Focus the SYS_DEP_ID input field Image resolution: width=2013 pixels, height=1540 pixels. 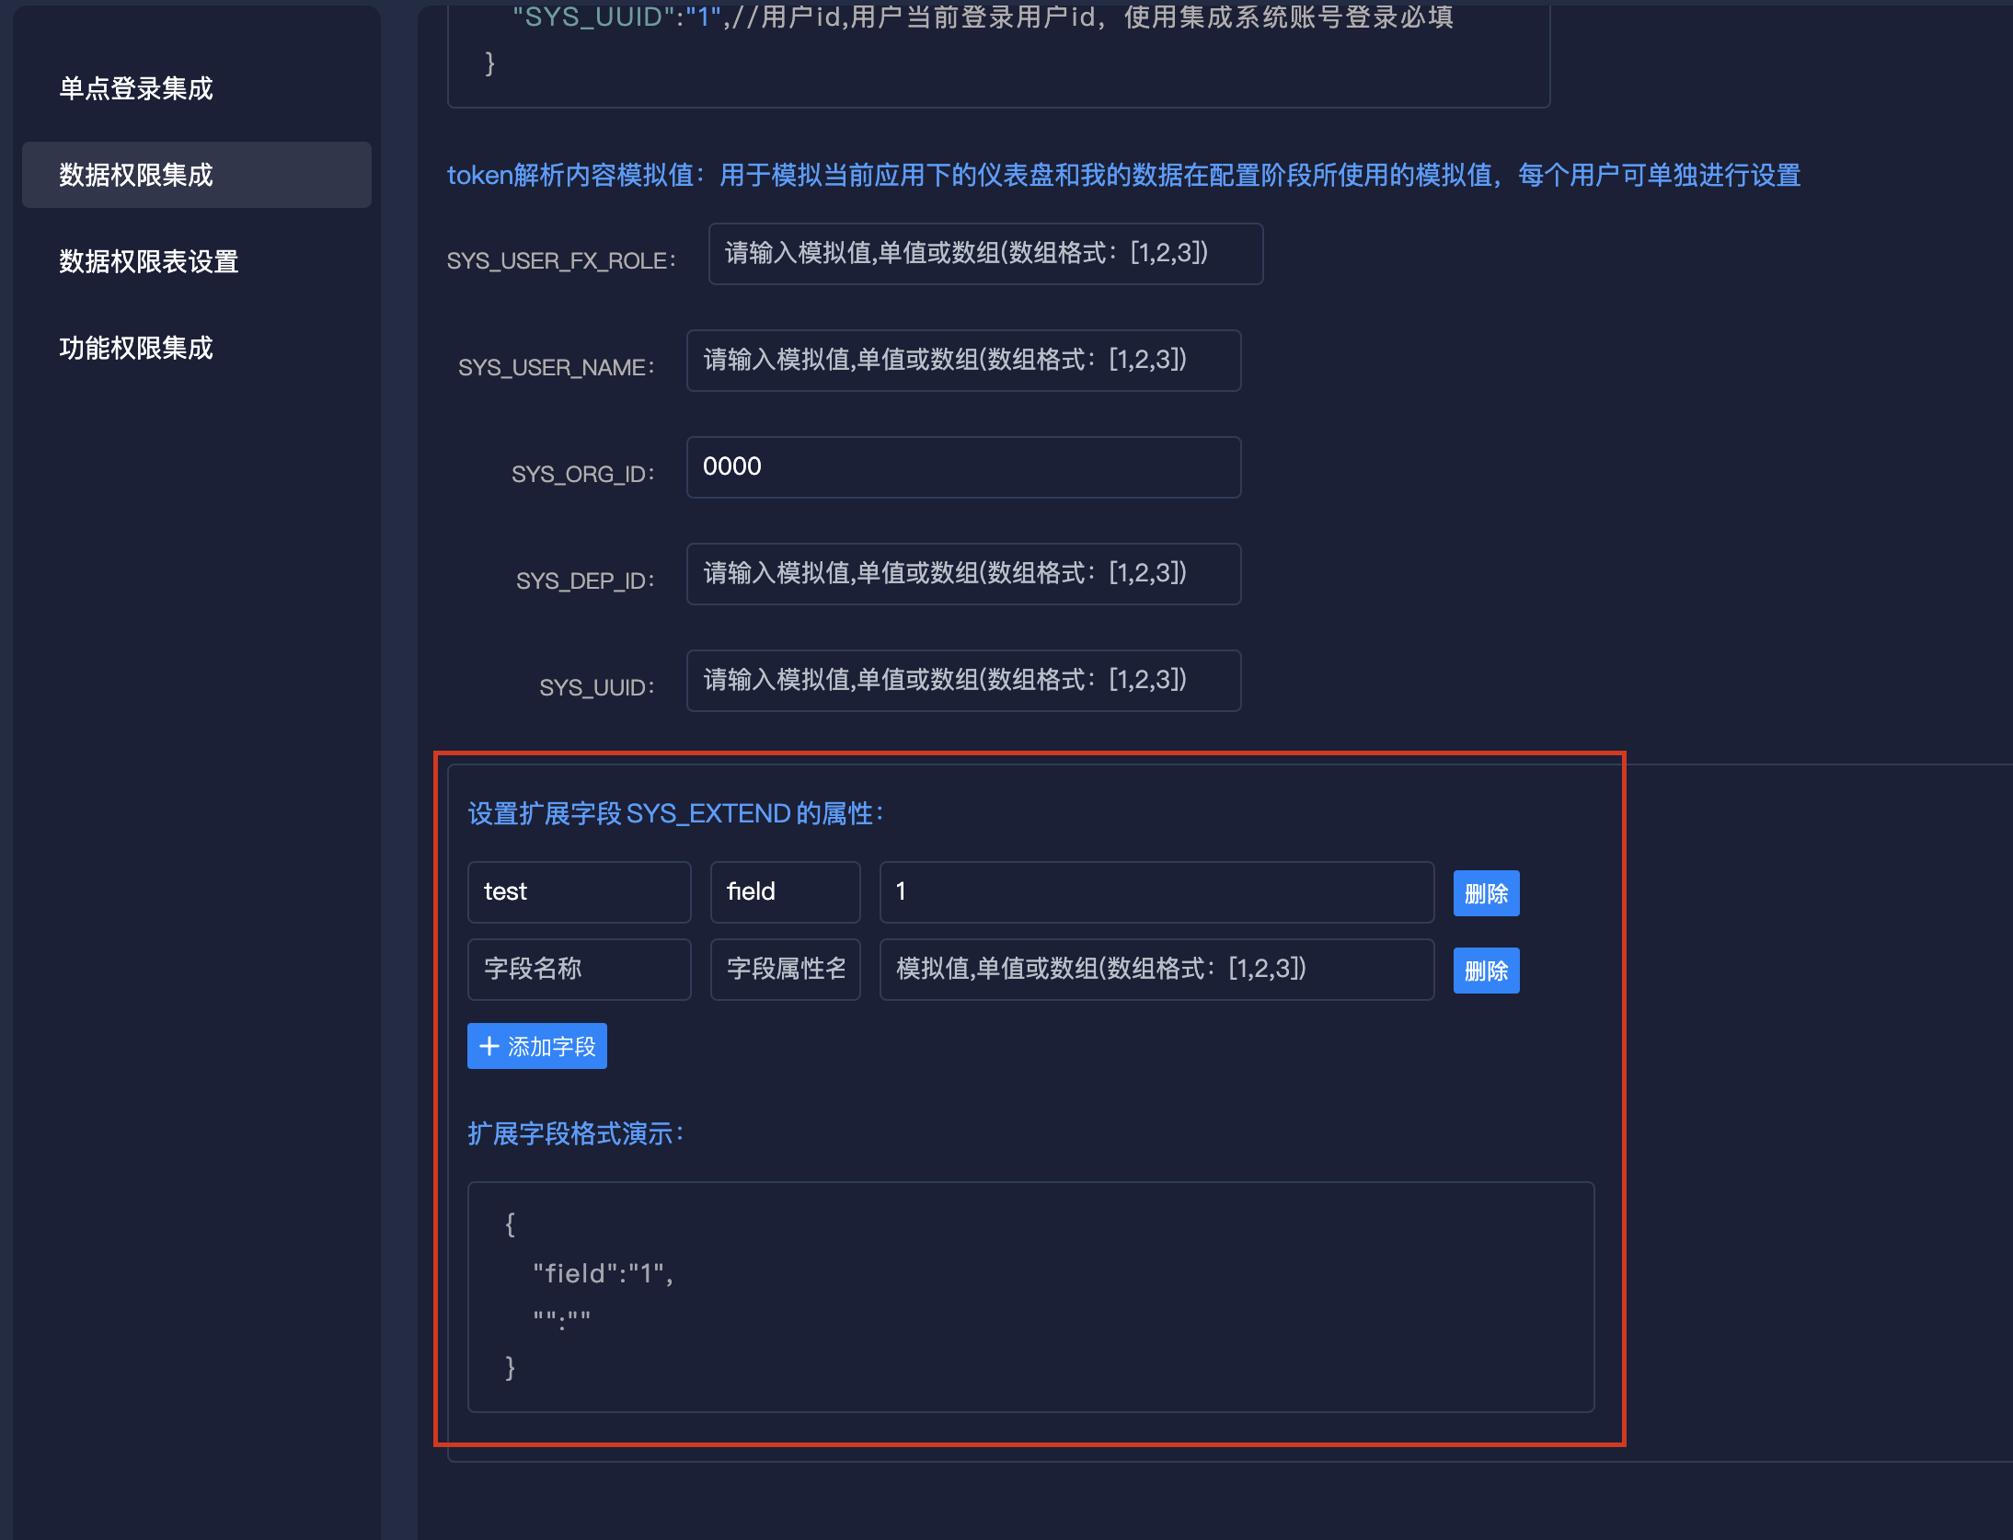[x=963, y=574]
